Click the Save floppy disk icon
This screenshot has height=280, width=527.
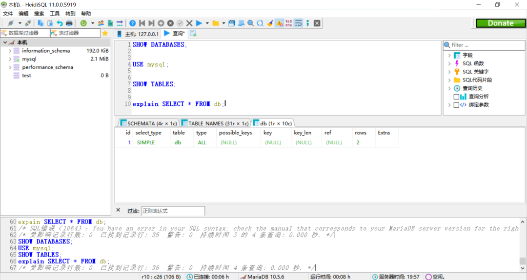(x=232, y=23)
